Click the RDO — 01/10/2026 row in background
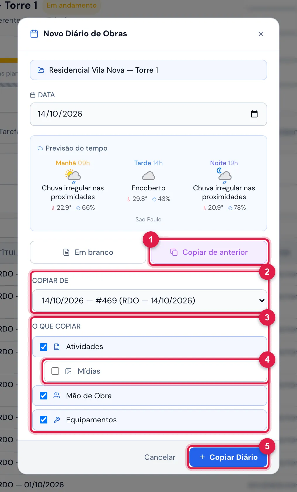297x492 pixels. (32, 485)
